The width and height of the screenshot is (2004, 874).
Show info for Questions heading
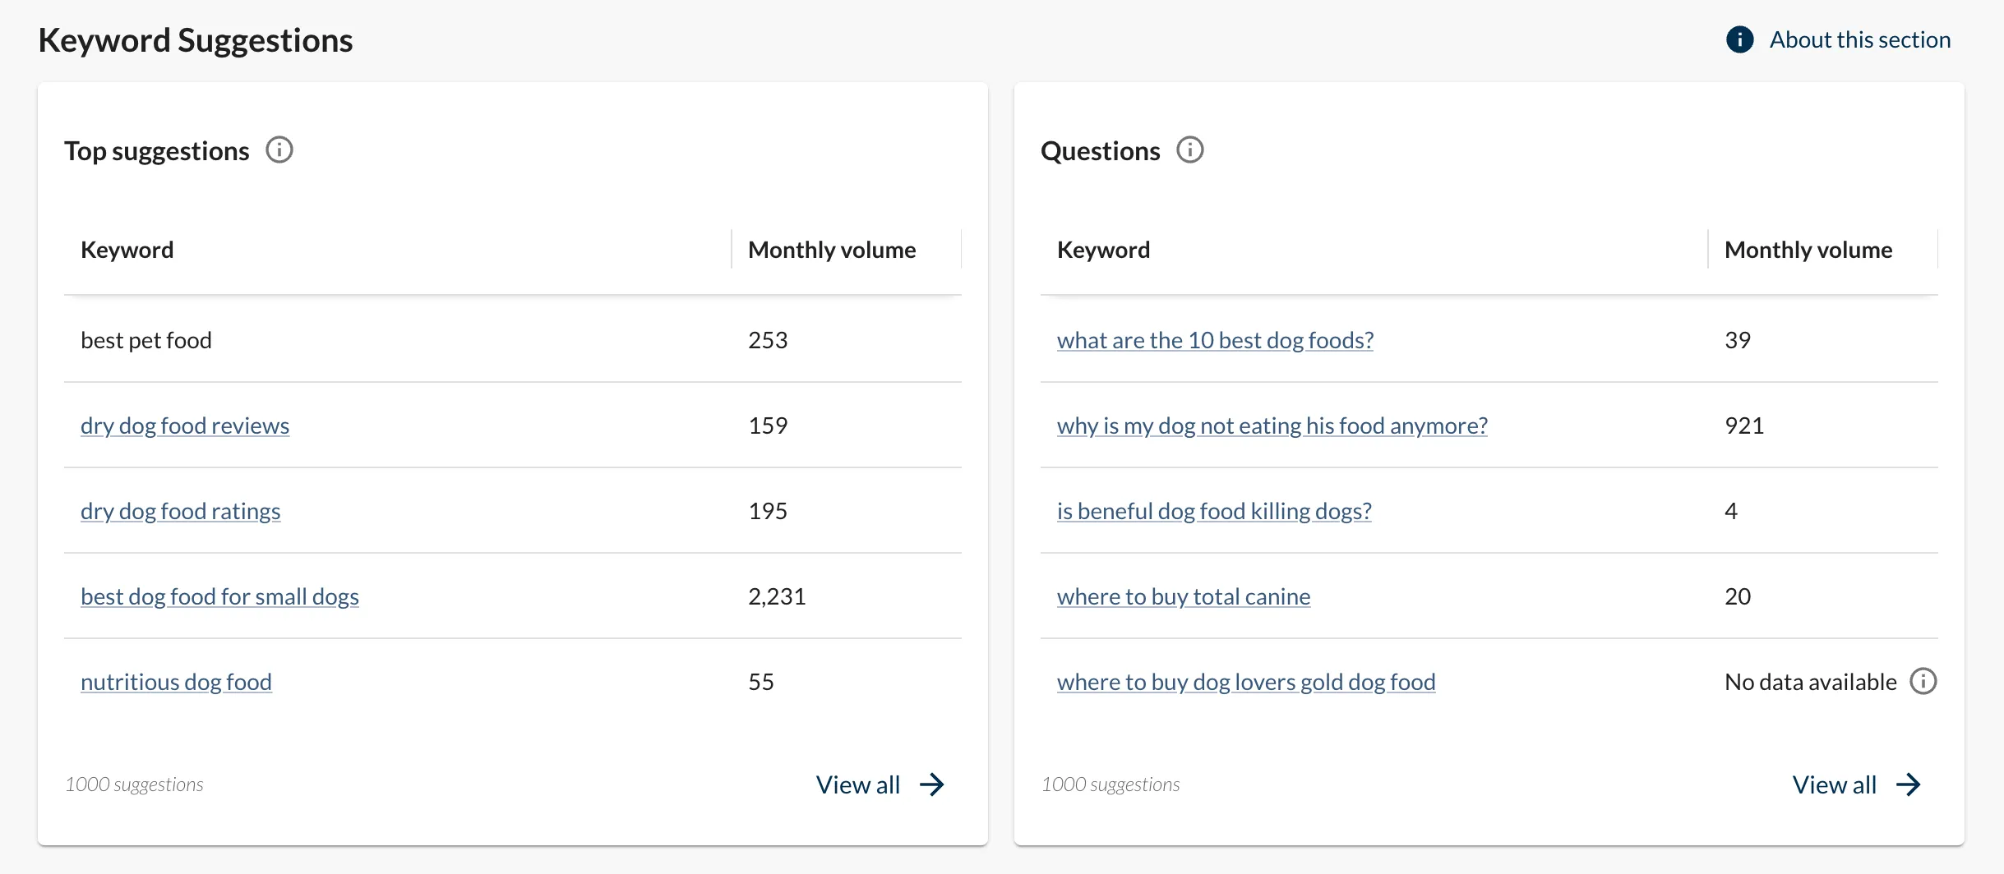(x=1190, y=150)
